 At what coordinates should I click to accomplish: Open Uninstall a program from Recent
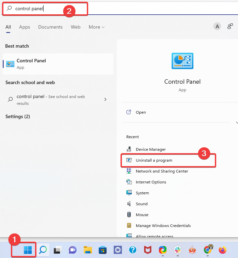(154, 160)
